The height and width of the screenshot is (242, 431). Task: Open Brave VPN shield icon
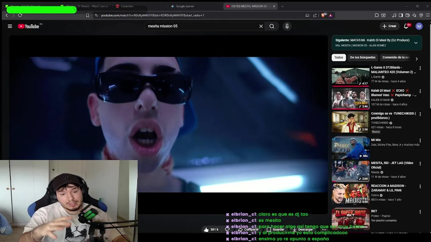[421, 15]
